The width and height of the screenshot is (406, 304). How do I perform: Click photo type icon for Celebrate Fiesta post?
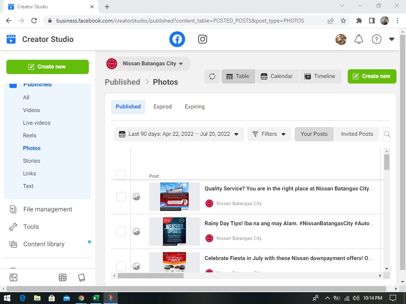tap(136, 266)
